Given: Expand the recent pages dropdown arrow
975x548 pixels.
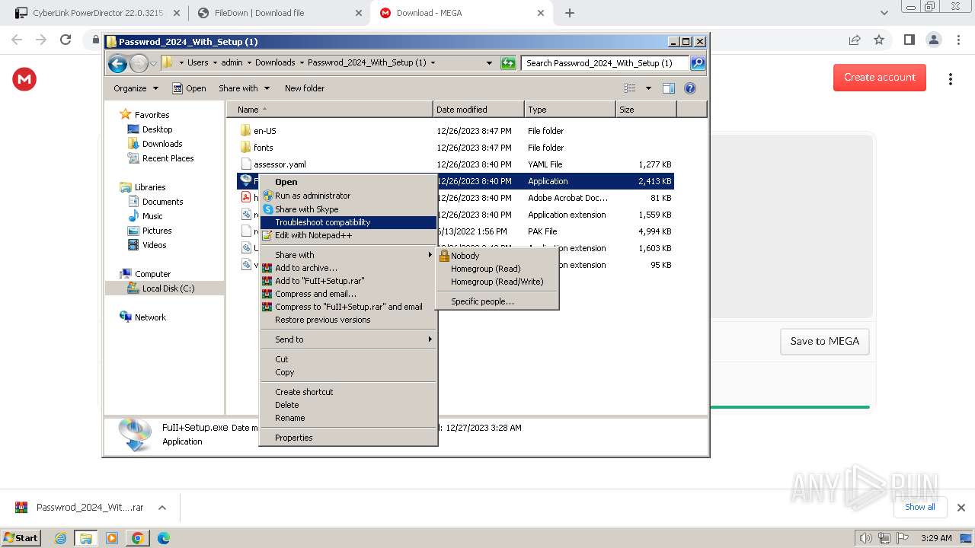Looking at the screenshot, I should (154, 63).
